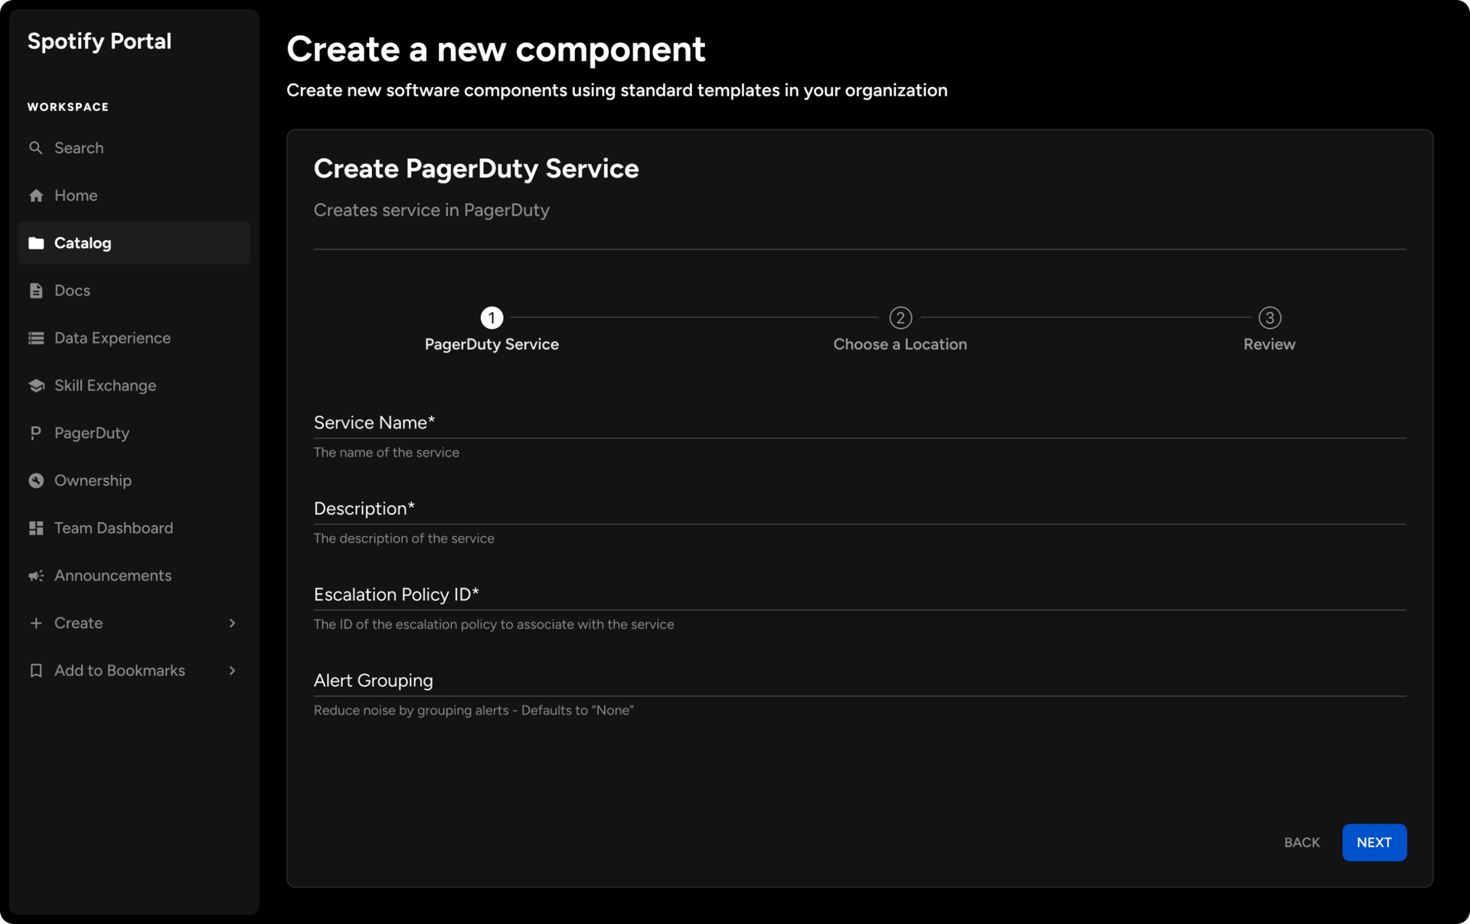This screenshot has height=924, width=1470.
Task: Click Spotify Portal at the top left
Action: tap(99, 41)
